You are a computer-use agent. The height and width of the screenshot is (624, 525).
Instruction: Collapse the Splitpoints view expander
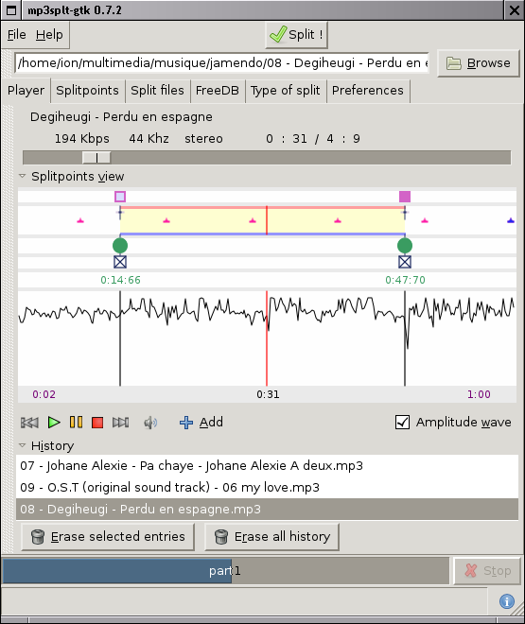tap(23, 176)
